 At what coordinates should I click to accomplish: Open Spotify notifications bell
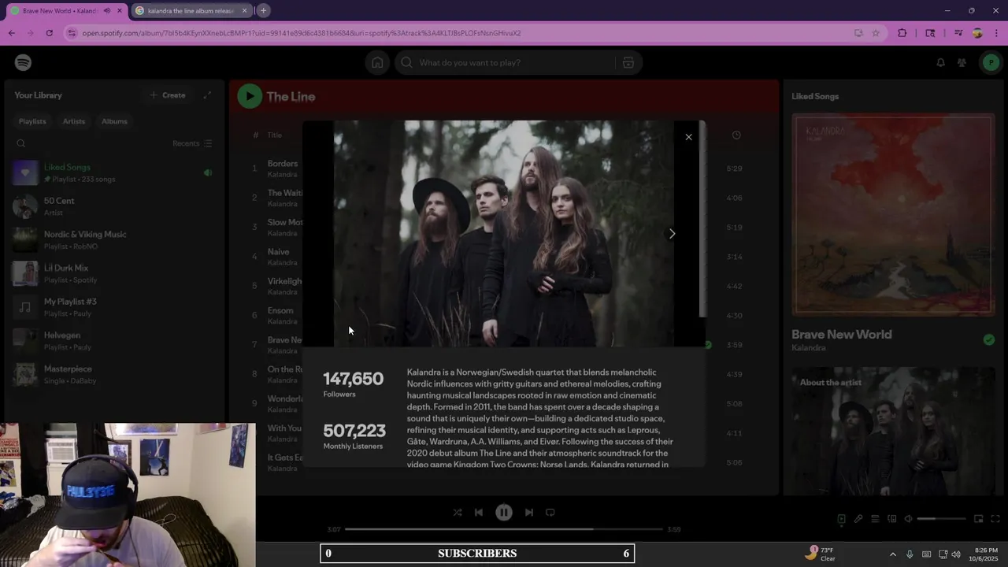940,63
